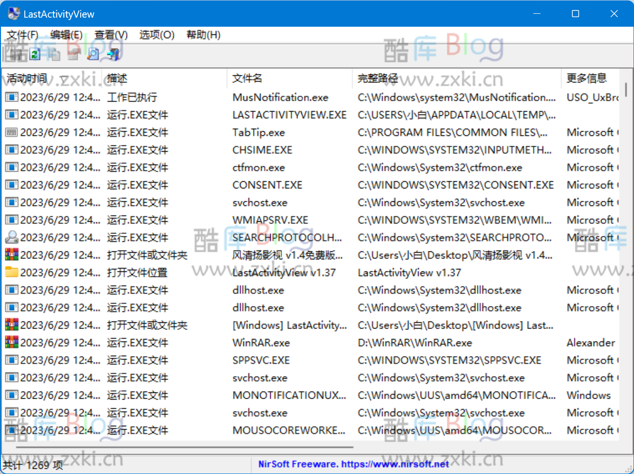
Task: Open properties using the toolbar properties icon
Action: click(x=73, y=54)
